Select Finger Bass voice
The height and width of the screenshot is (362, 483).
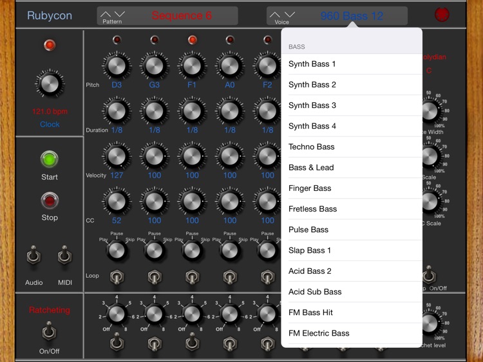[x=352, y=188]
